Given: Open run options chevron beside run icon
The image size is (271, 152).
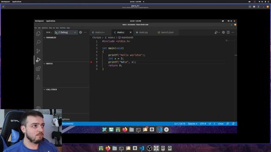Looking at the screenshot, I should click(219, 33).
